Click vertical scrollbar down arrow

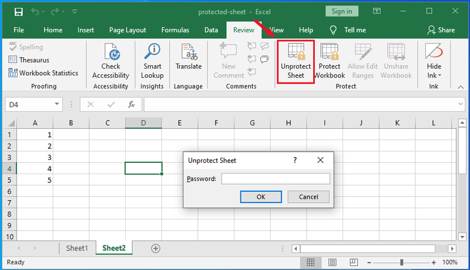point(462,236)
